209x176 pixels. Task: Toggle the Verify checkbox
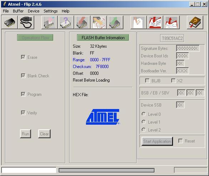tap(23, 113)
